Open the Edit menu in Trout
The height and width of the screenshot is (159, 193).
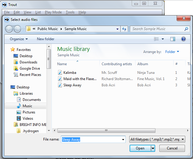(x=17, y=12)
